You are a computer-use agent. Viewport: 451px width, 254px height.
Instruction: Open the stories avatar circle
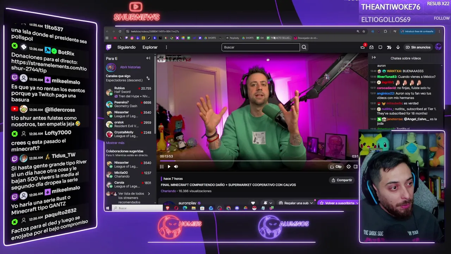point(111,67)
